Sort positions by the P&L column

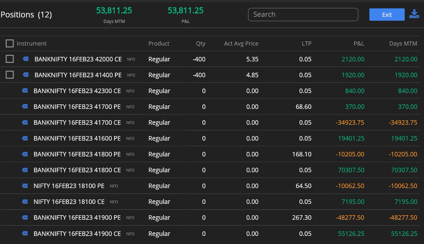[x=358, y=43]
